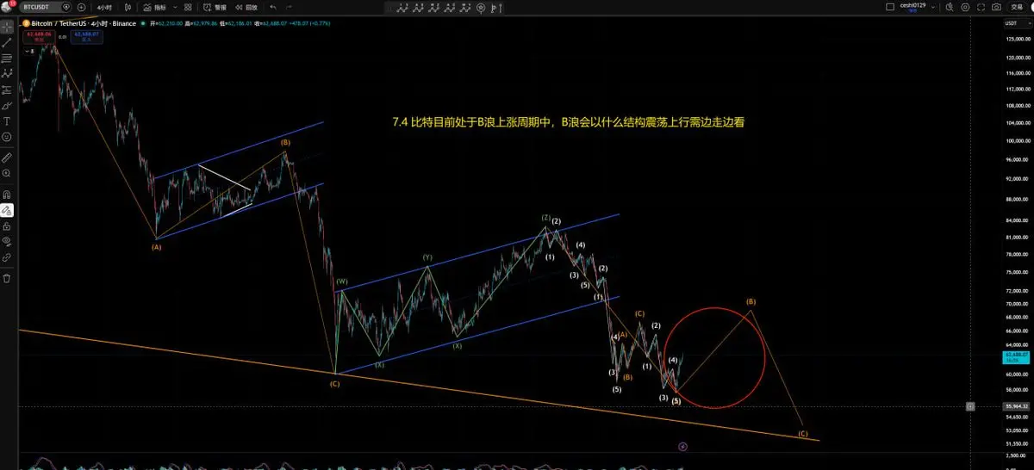This screenshot has width=1034, height=470.
Task: Click the 55,964.32 crosshair price label
Action: point(1018,406)
